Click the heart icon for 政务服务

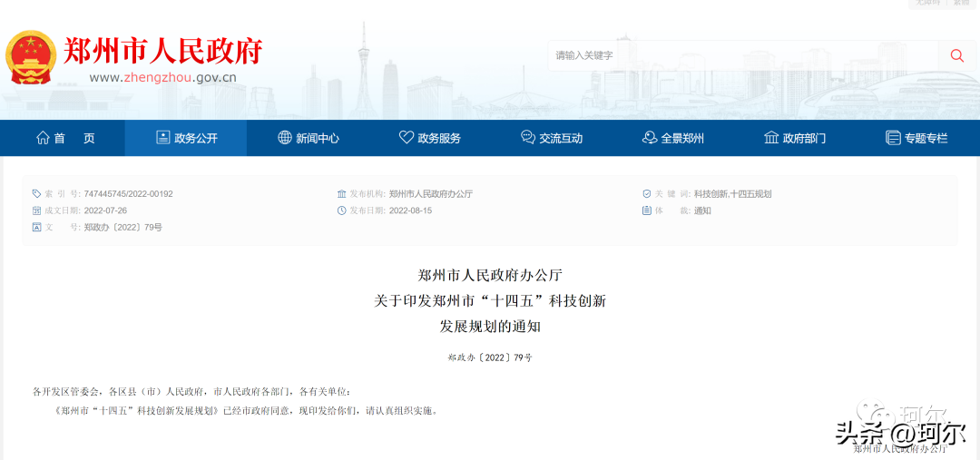[407, 138]
